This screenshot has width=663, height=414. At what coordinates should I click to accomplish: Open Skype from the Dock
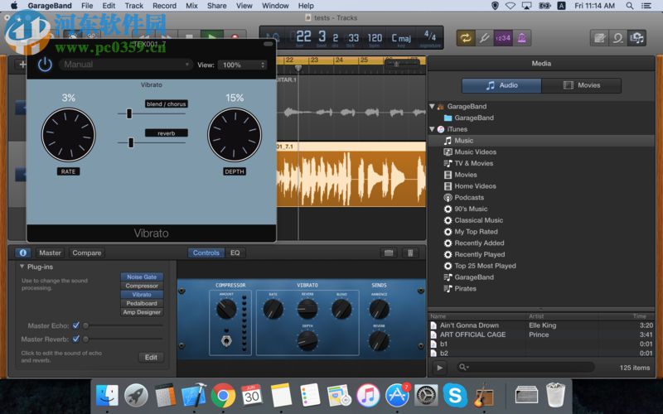point(455,396)
